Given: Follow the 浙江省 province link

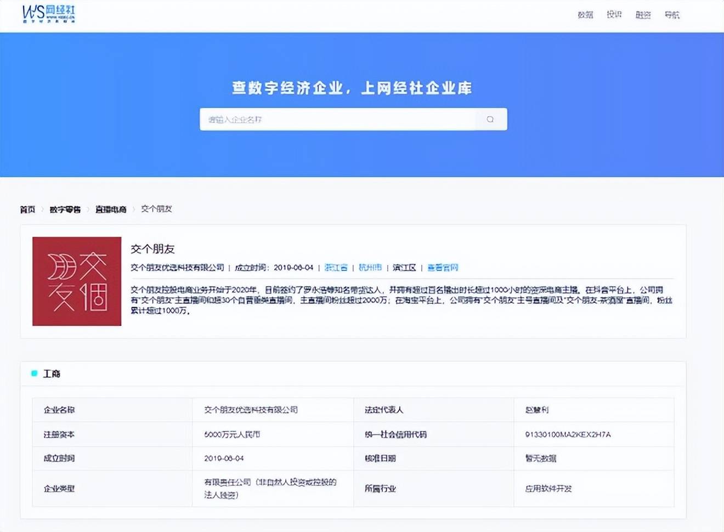Looking at the screenshot, I should point(336,268).
